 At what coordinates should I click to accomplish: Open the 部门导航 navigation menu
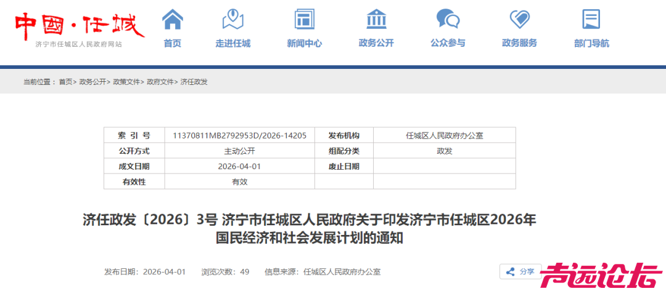(x=591, y=43)
